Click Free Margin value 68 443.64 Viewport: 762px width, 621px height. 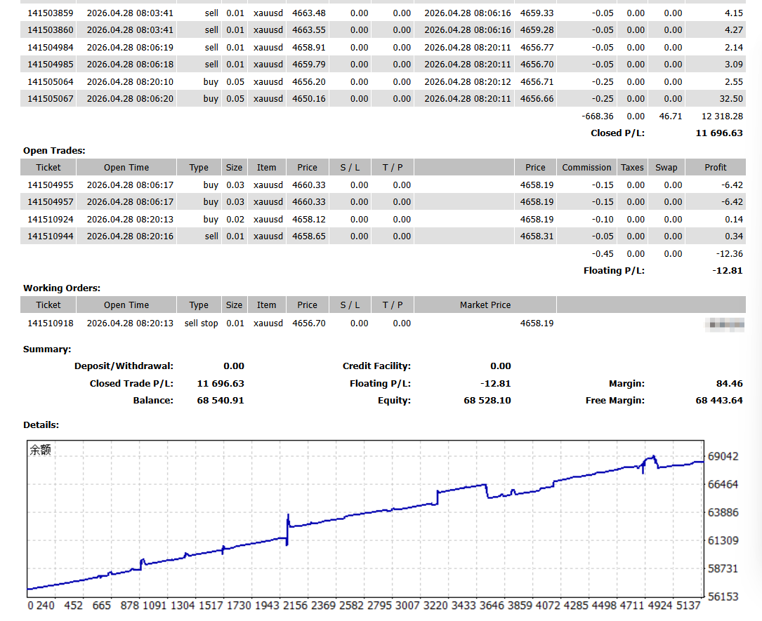click(718, 401)
